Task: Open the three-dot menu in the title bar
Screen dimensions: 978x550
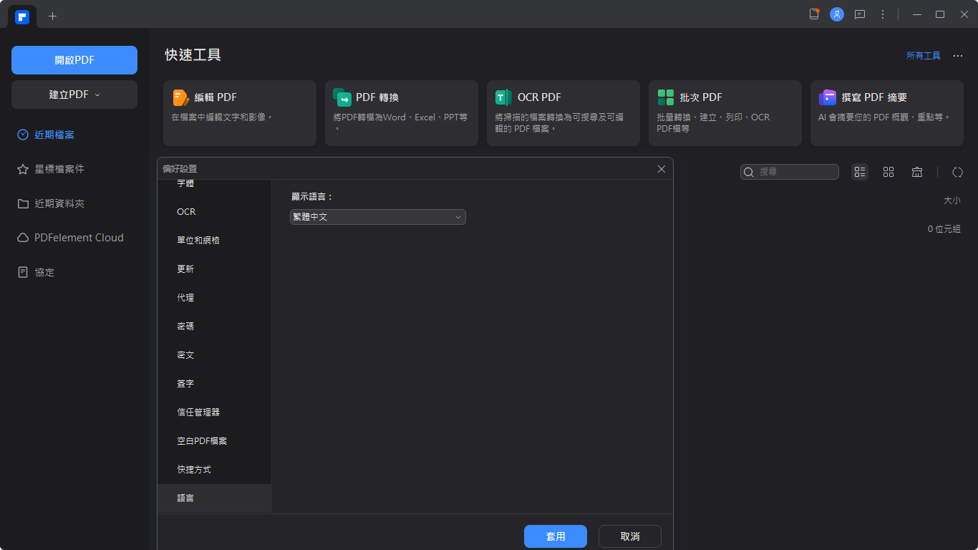Action: [x=883, y=14]
